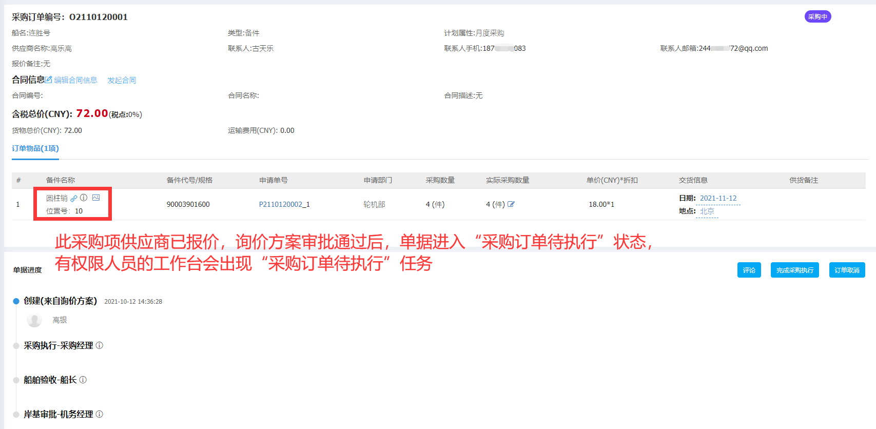Click 交货信息 column header
The width and height of the screenshot is (876, 429).
[693, 180]
